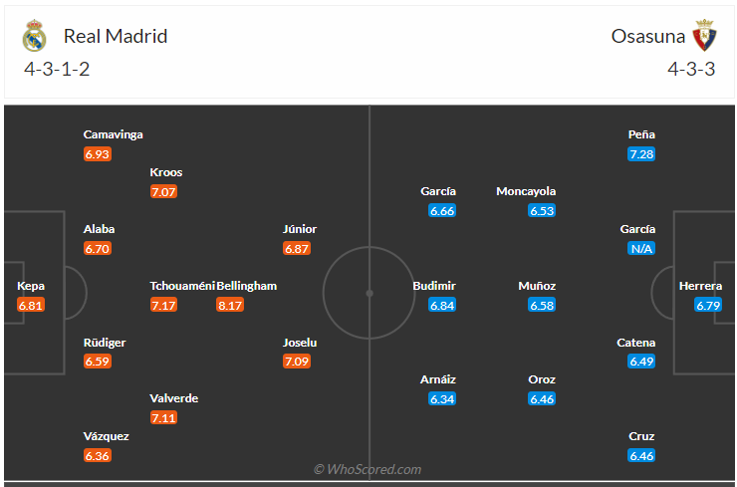Click player name Kroos

[166, 172]
